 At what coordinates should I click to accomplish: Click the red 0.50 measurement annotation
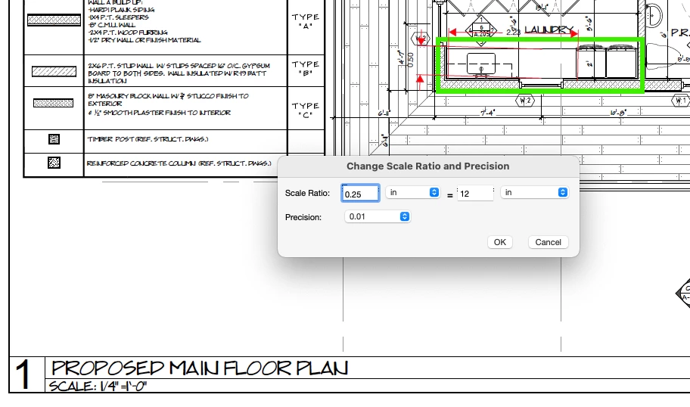pyautogui.click(x=411, y=60)
